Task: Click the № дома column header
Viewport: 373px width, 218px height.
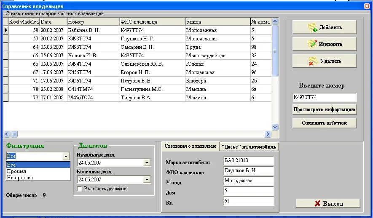Action: point(261,22)
